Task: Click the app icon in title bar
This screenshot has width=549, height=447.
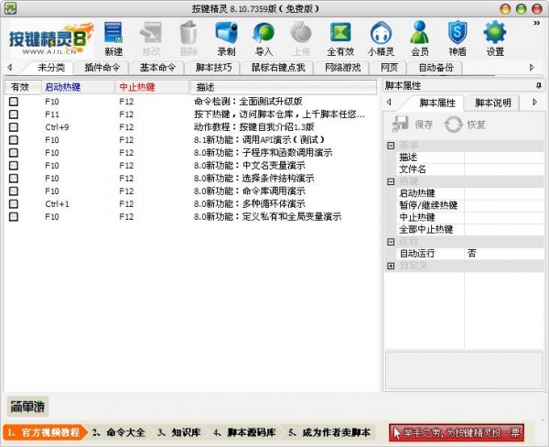Action: pos(10,8)
